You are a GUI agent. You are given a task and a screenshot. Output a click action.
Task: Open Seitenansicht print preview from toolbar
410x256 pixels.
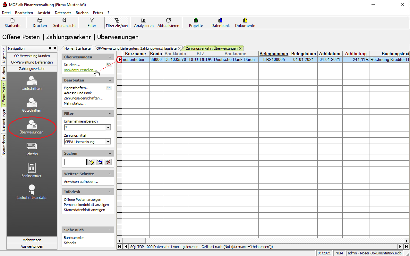pyautogui.click(x=64, y=22)
